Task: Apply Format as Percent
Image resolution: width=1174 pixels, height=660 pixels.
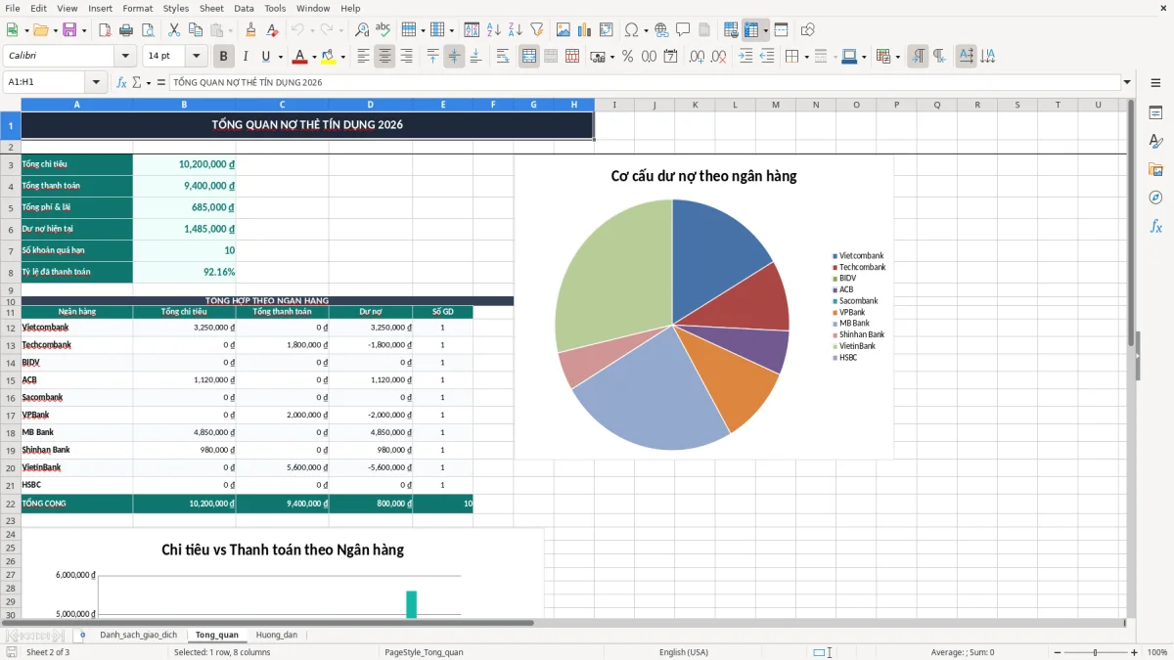Action: (x=627, y=57)
